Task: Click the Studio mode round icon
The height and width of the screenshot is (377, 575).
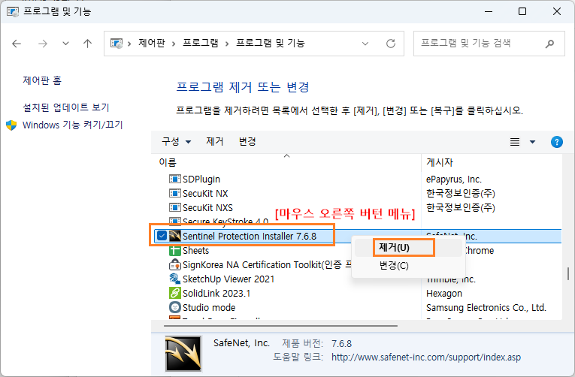Action: click(175, 307)
